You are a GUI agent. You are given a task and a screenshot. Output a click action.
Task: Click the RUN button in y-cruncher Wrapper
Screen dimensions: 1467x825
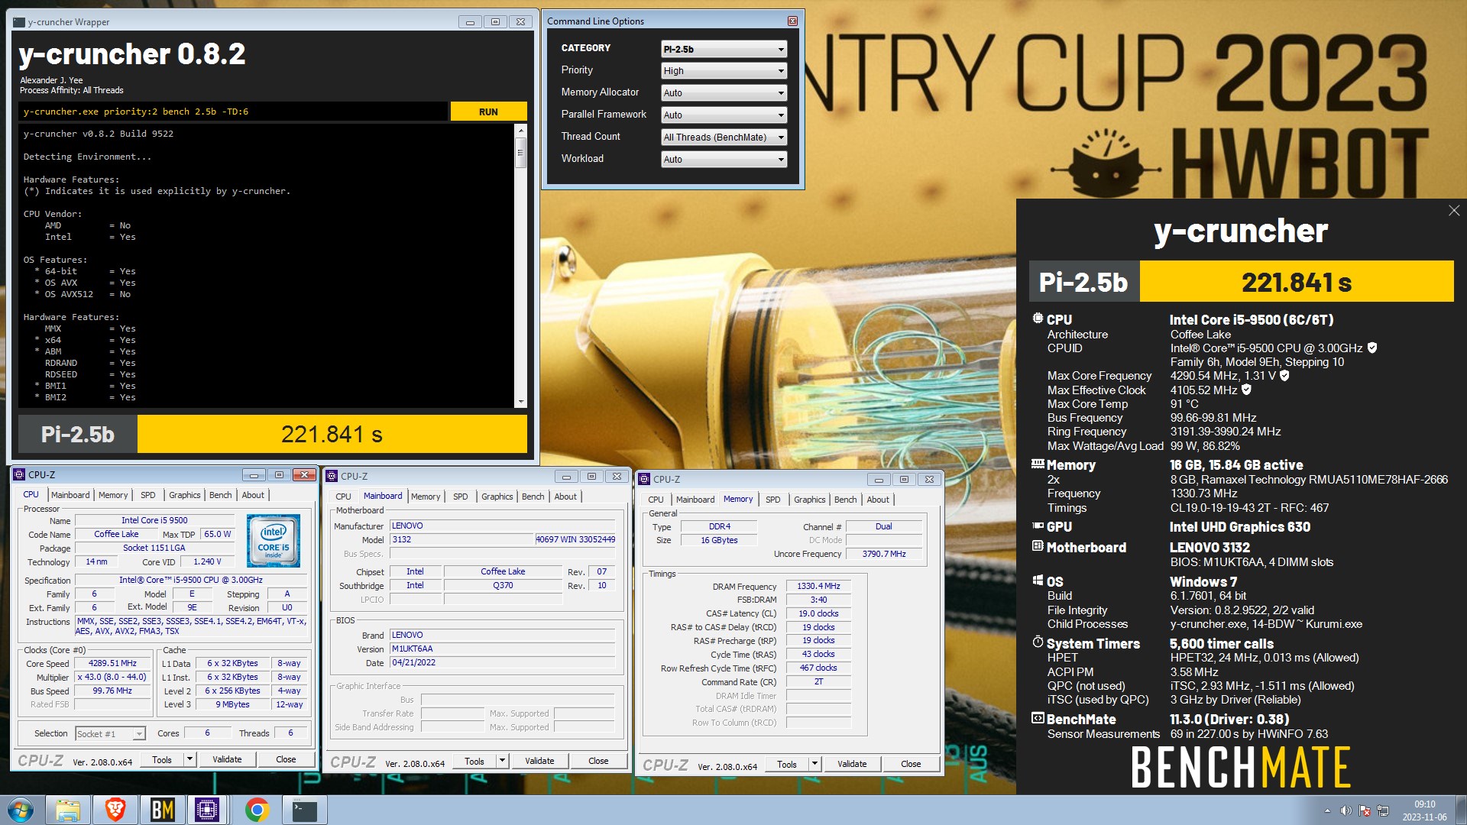coord(488,112)
